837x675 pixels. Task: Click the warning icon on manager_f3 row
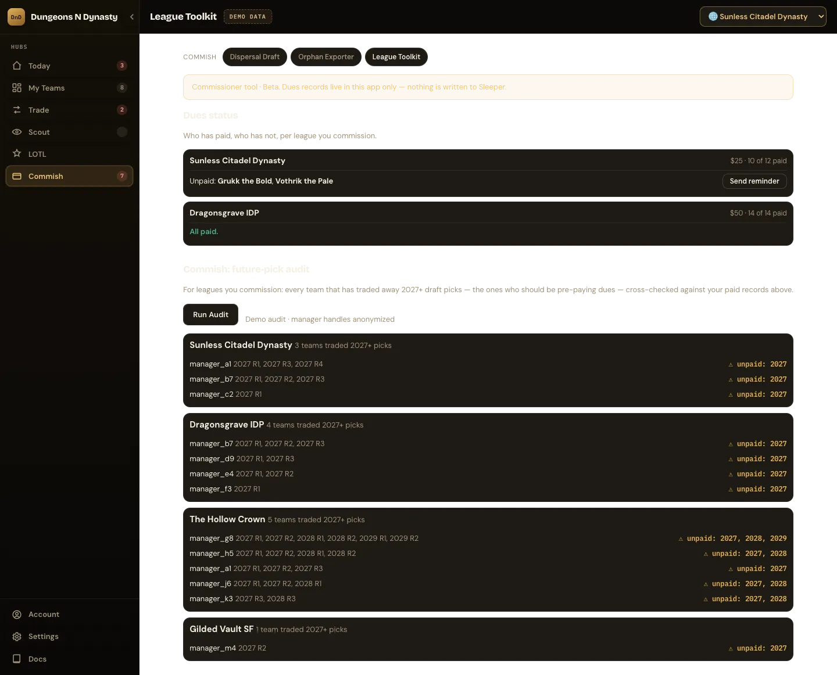[x=731, y=490]
